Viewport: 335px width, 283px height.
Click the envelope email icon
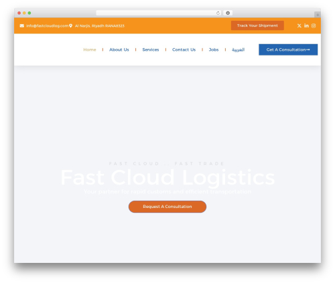pos(21,25)
